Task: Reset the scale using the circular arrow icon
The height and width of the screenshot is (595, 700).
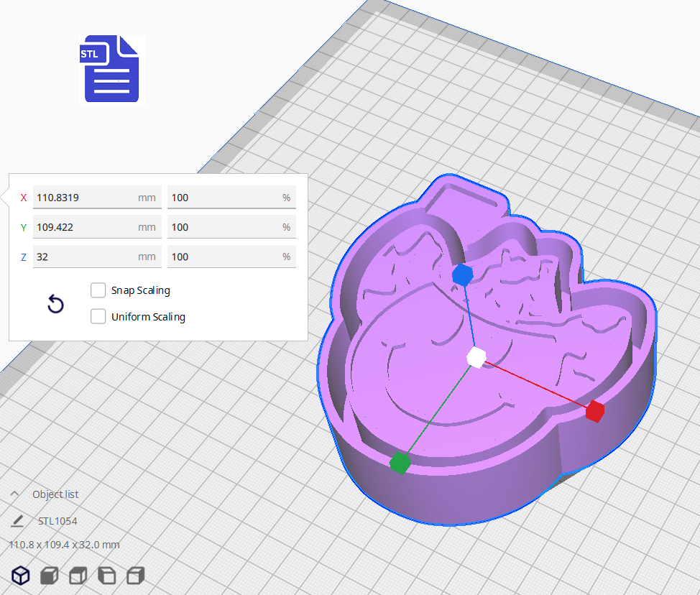Action: (x=55, y=304)
